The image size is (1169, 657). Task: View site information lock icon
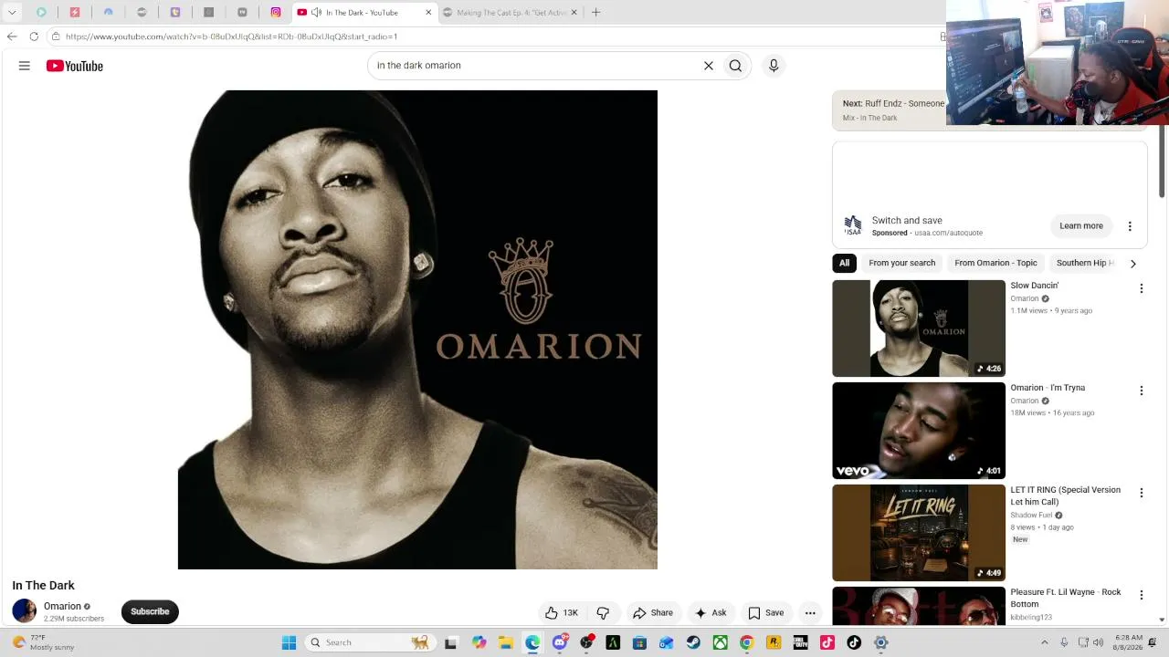pos(56,36)
